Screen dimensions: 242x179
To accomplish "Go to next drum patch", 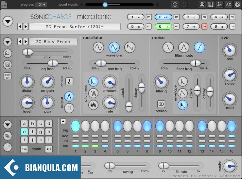I will [26, 42].
